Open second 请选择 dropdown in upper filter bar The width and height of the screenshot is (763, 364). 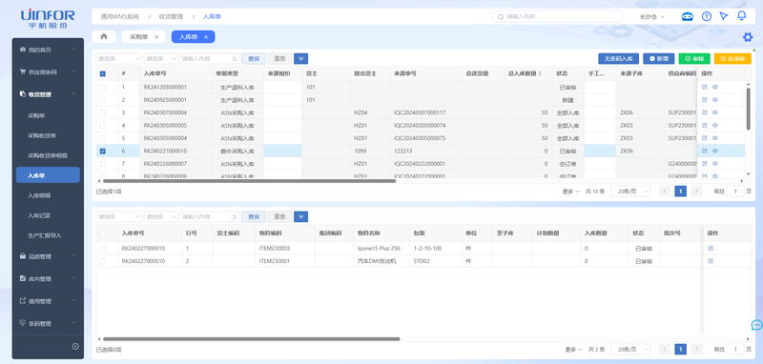tap(160, 59)
